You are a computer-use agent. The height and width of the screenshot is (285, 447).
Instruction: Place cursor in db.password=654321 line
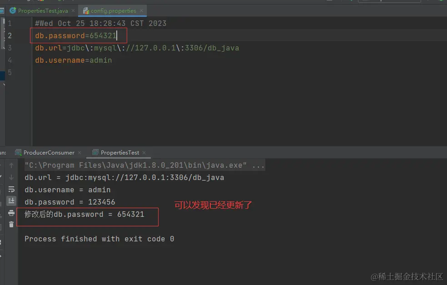coord(76,35)
